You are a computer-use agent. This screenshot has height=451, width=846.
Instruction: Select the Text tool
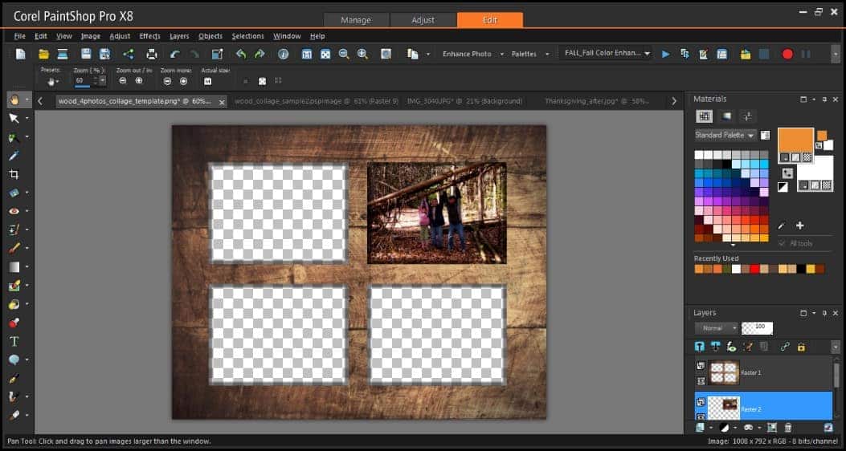click(14, 341)
